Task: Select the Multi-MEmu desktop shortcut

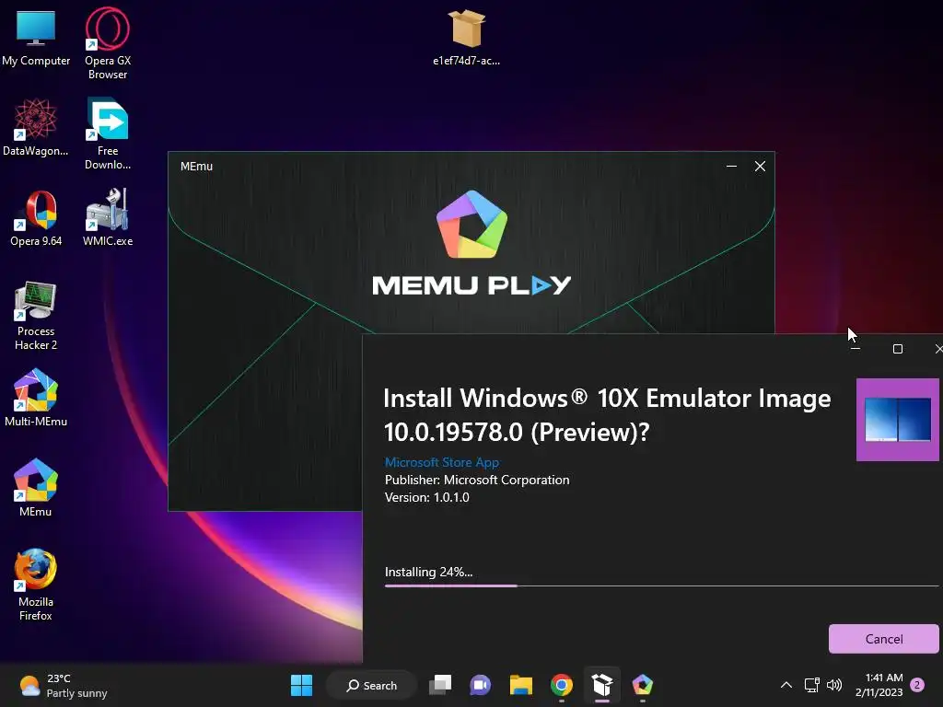Action: click(36, 398)
